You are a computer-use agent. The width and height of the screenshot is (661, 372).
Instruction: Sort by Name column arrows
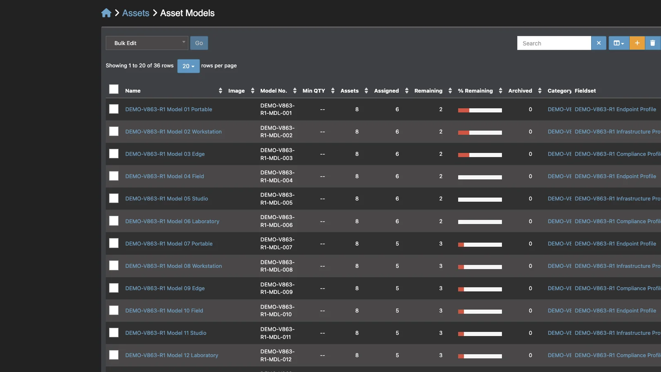coord(220,91)
